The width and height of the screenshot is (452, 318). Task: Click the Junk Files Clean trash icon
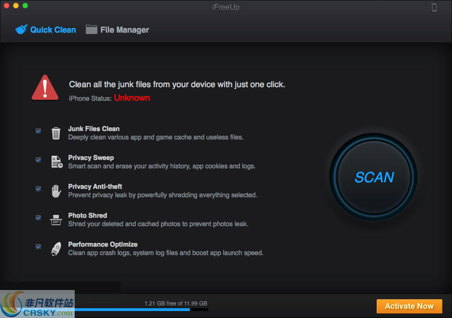56,133
